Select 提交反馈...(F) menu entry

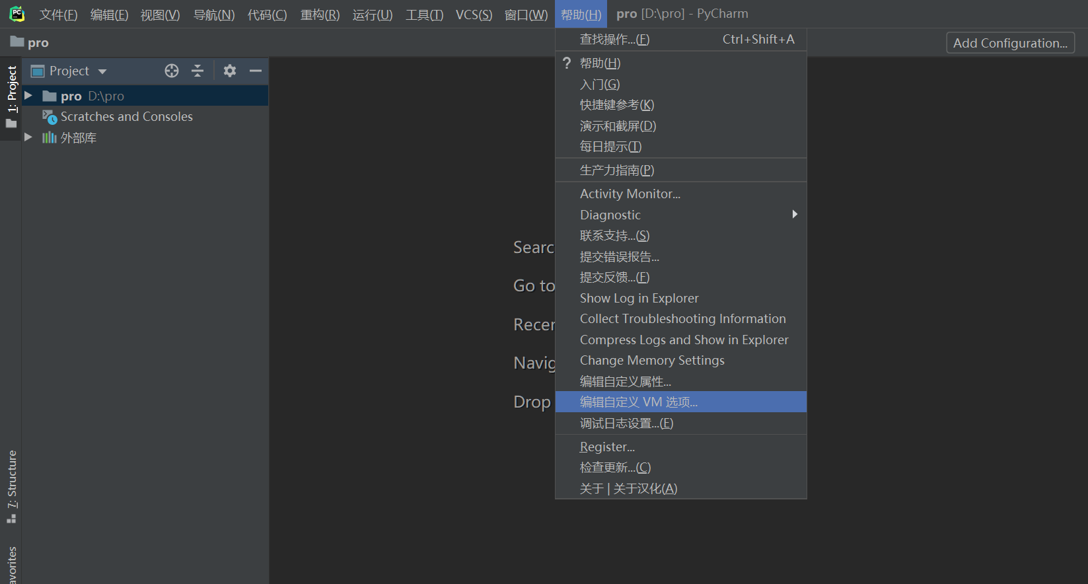tap(681, 277)
